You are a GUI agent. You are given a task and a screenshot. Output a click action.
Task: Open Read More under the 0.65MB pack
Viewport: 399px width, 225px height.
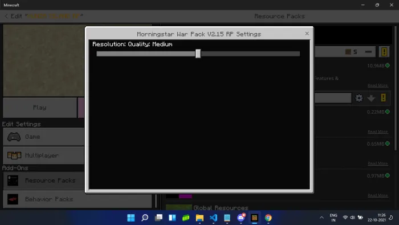[x=377, y=163]
